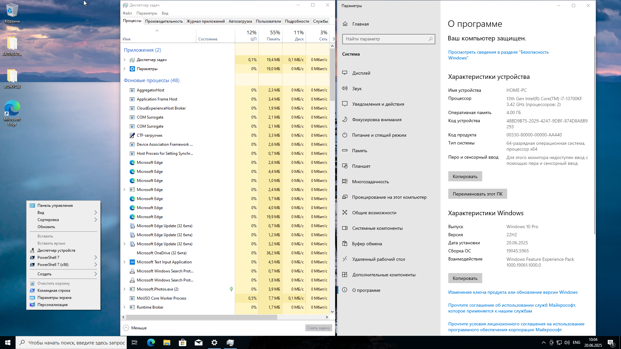621x349 pixels.
Task: Click the Sound speaker icon in Settings sidebar
Action: coord(345,89)
